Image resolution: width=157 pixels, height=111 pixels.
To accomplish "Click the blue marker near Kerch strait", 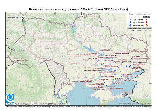I will (123, 95).
